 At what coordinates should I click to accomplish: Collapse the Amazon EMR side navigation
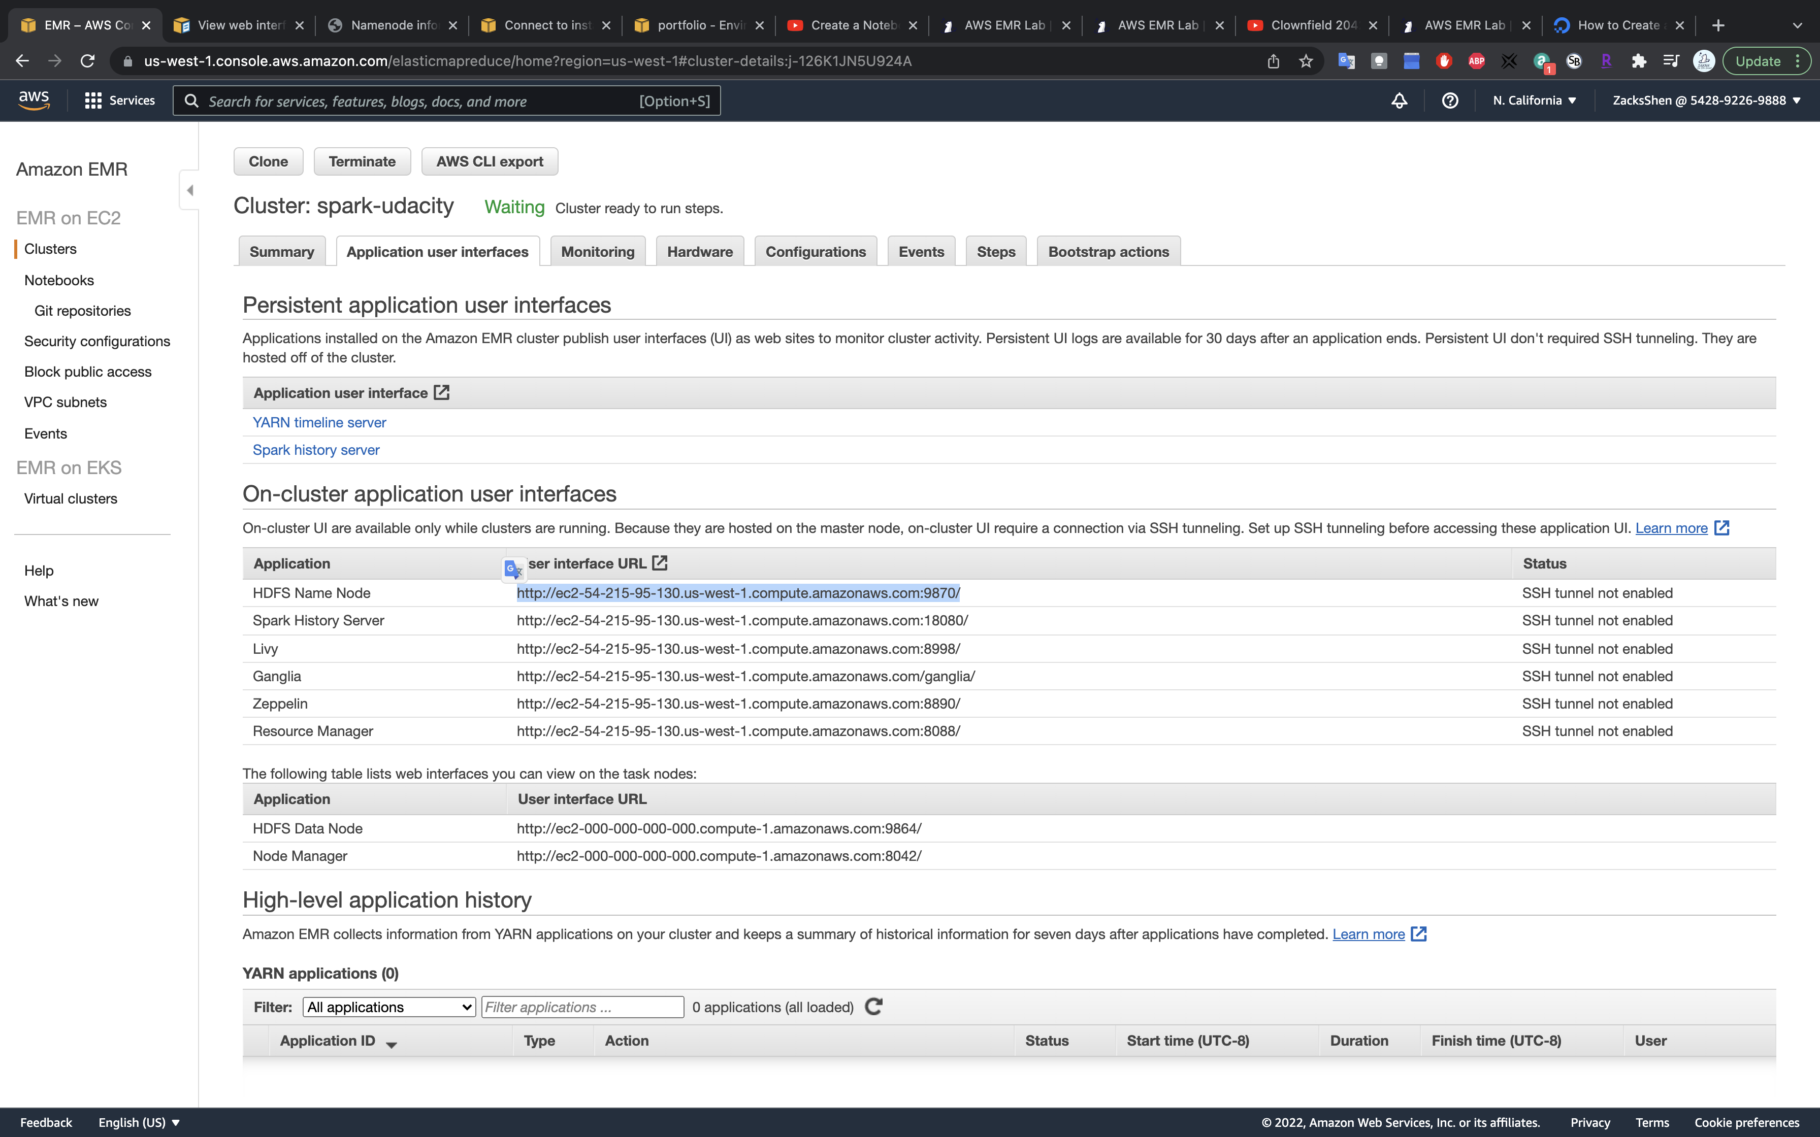point(189,190)
